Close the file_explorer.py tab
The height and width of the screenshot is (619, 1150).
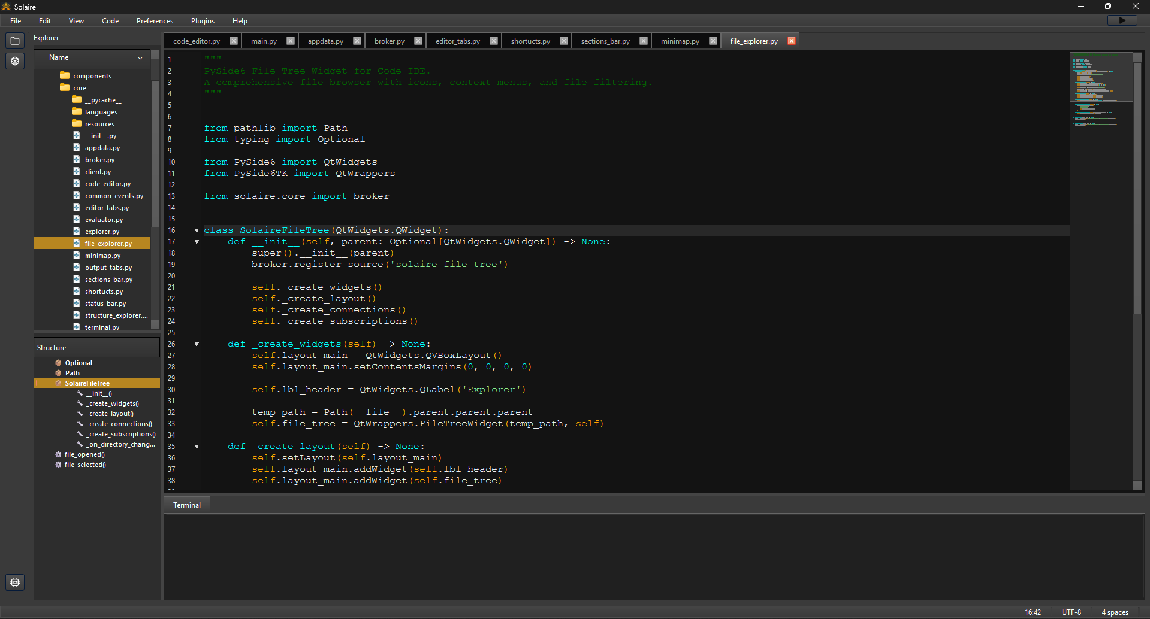click(792, 41)
